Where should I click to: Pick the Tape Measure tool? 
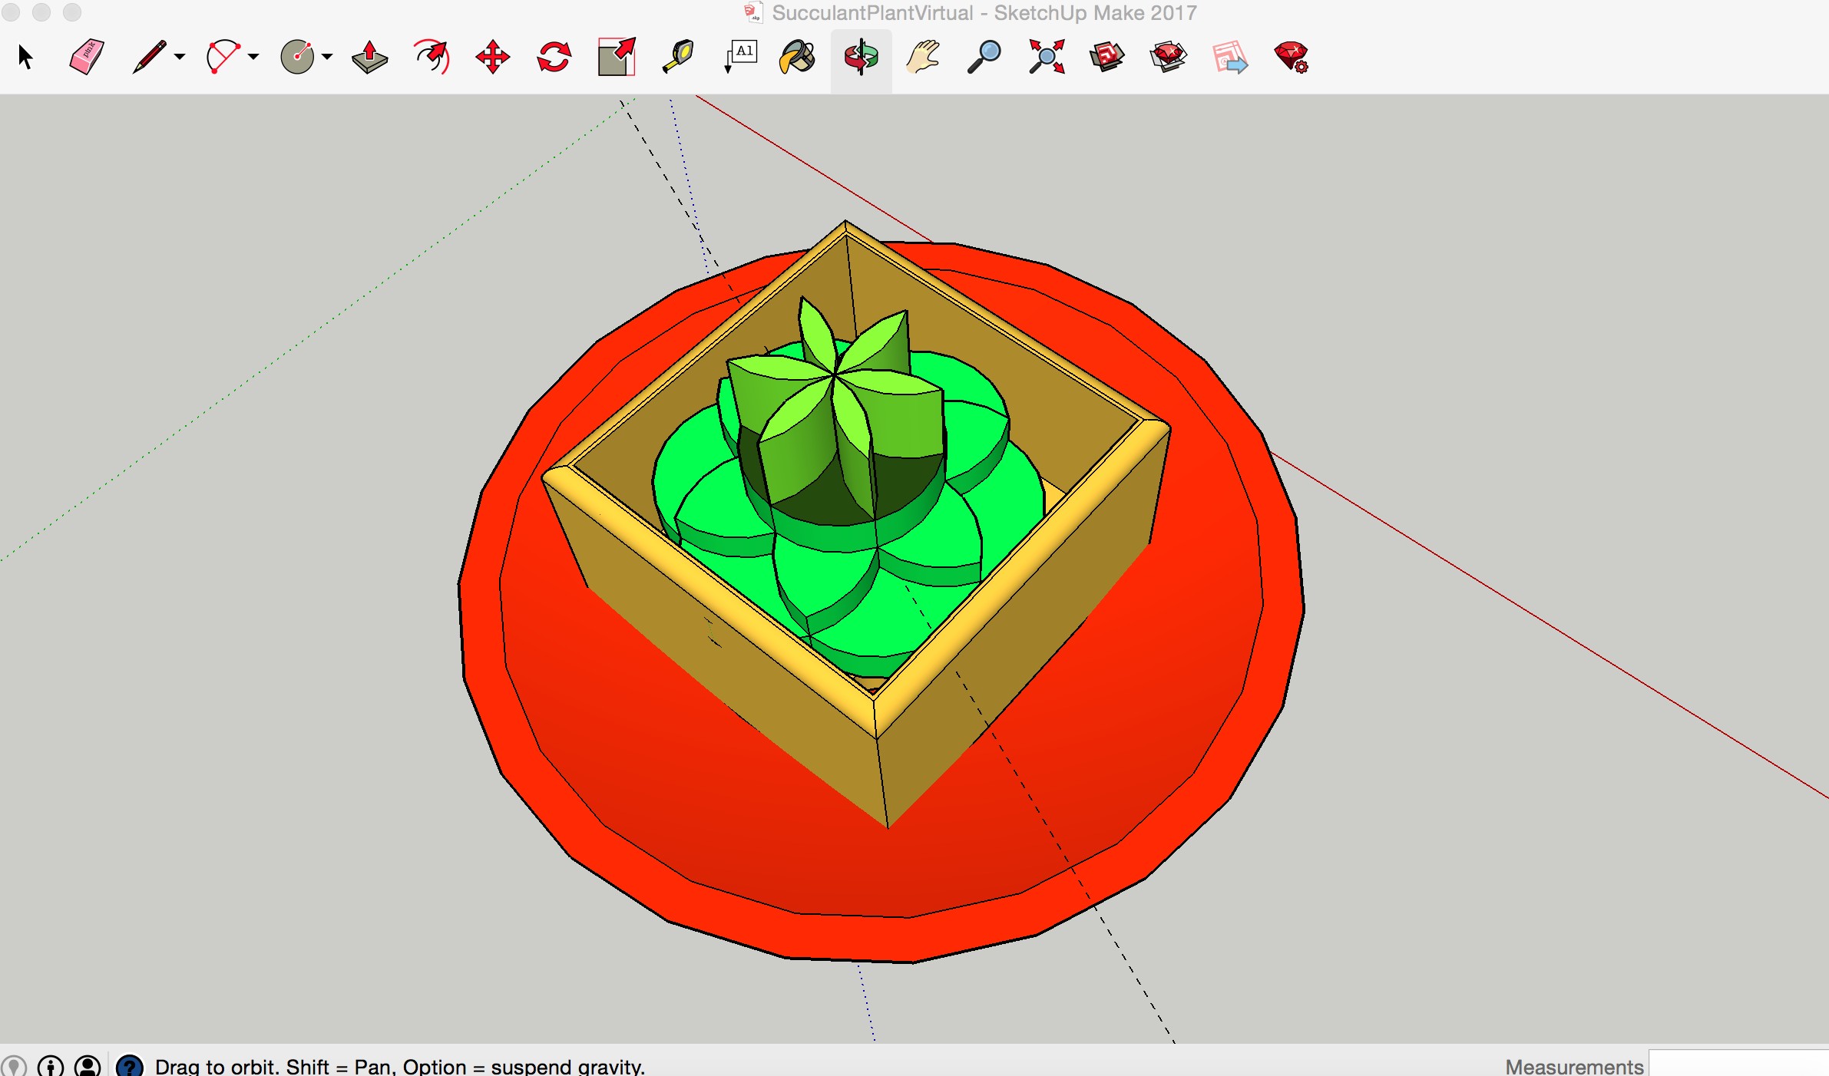(678, 58)
